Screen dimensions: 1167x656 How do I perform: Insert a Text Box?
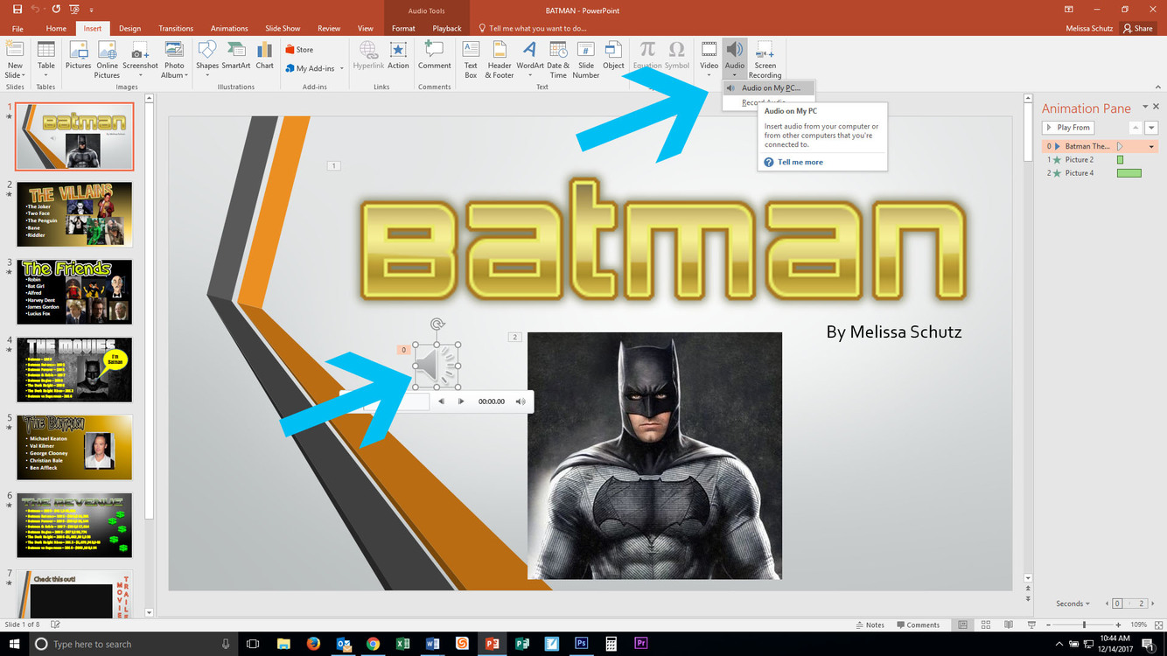[471, 59]
